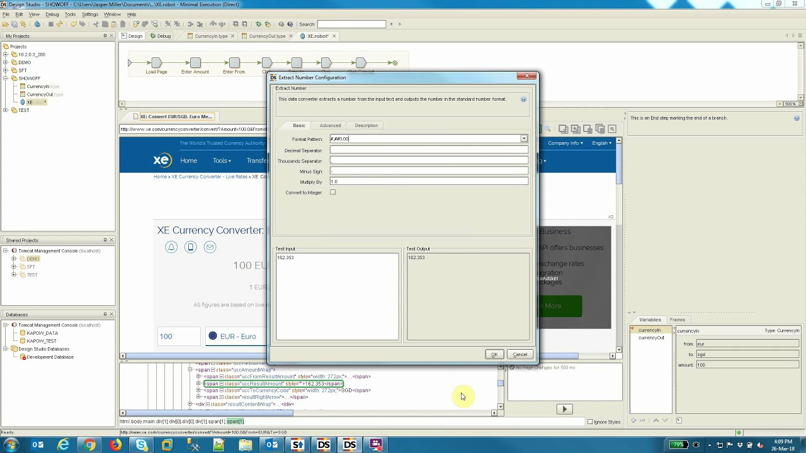Click the Enter Amount step icon
Viewport: 806px width, 453px height.
pos(195,63)
